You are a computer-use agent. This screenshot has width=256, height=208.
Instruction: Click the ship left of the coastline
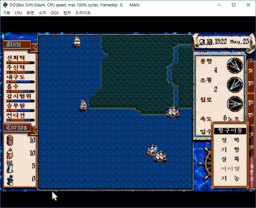83,106
